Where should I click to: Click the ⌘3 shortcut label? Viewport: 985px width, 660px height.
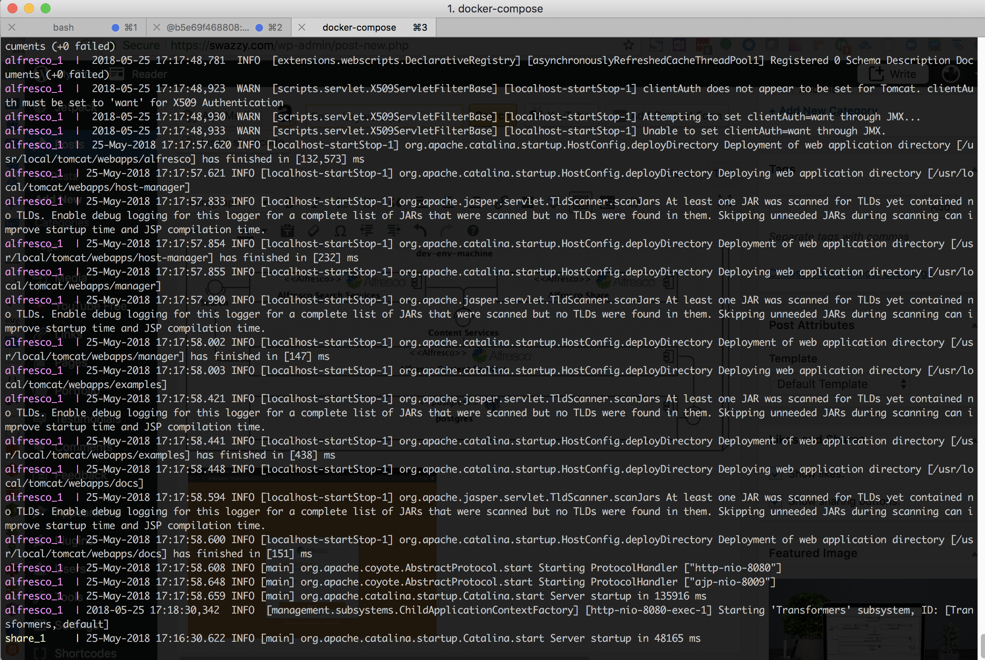[420, 27]
